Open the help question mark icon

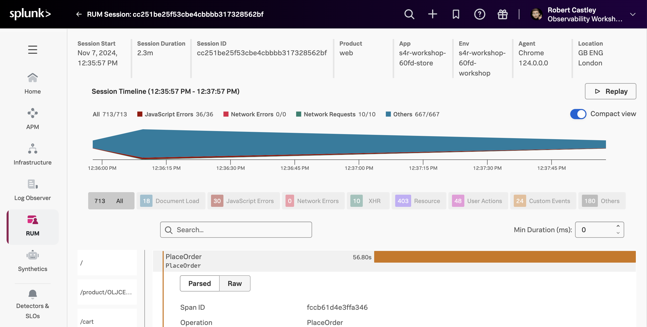[479, 14]
